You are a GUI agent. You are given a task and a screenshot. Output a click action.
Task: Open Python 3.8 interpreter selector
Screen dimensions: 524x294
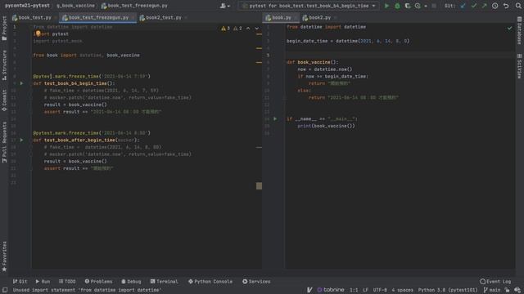coord(448,290)
